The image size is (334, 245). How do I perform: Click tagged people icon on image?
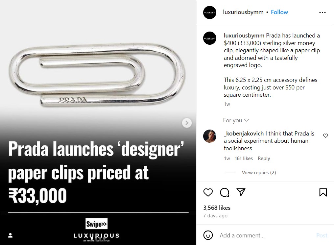(10, 235)
